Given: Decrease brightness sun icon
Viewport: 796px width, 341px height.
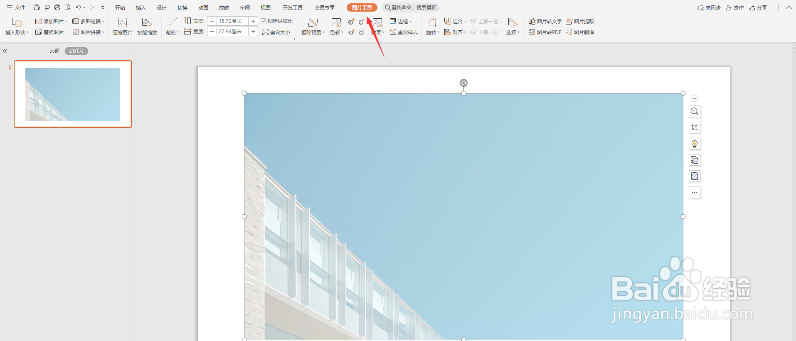Looking at the screenshot, I should click(x=362, y=32).
